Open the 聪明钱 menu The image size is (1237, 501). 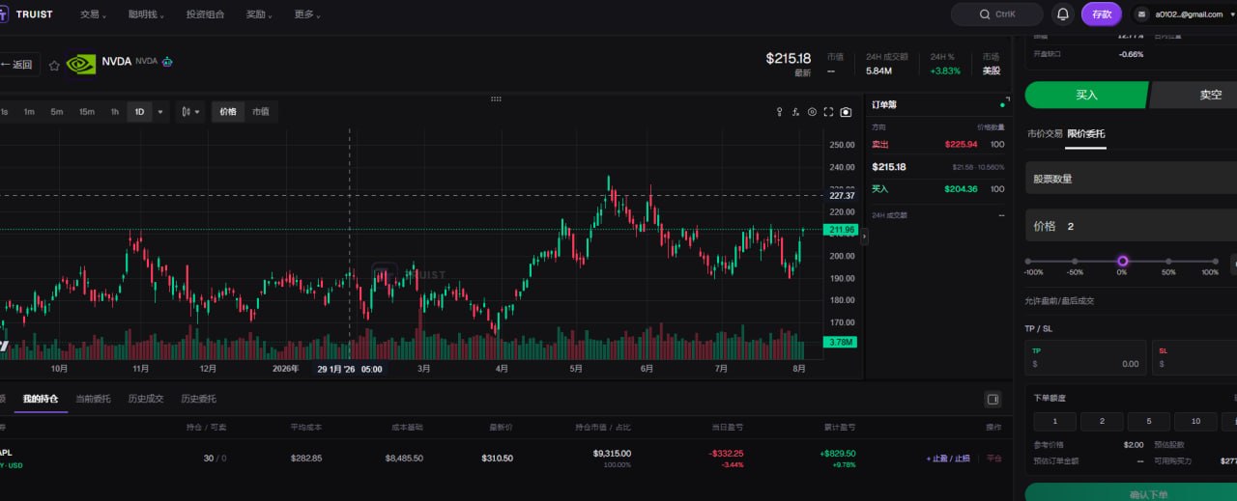coord(146,14)
